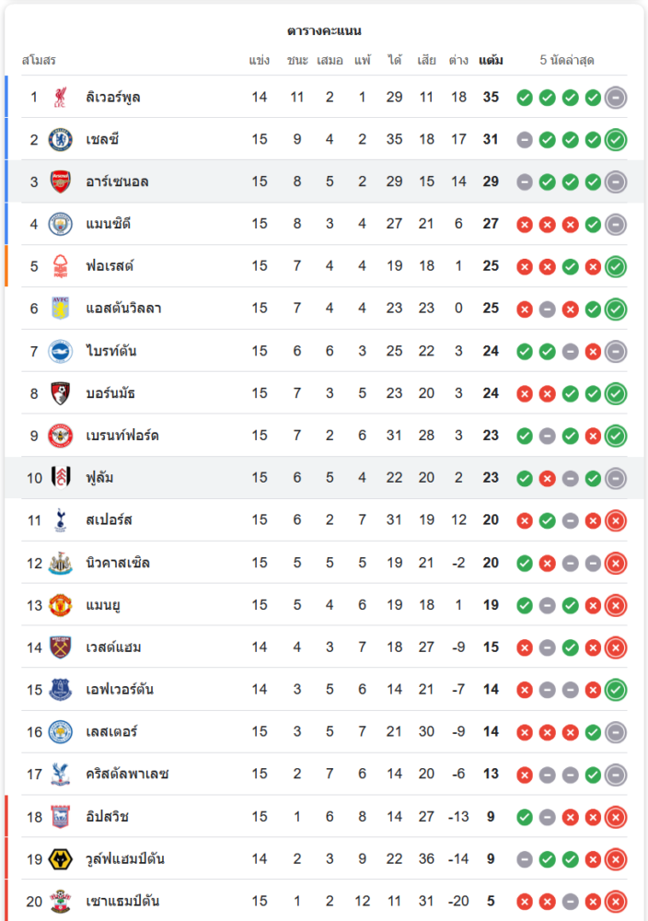Click the 5 นัดล่าสุด column header
Image resolution: width=648 pixels, height=921 pixels.
[x=567, y=61]
